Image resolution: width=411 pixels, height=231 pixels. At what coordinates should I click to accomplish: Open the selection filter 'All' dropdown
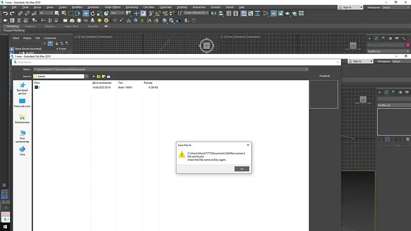pos(46,13)
